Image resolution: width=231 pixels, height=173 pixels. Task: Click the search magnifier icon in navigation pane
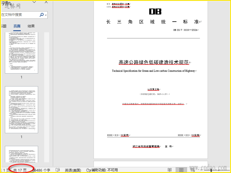42,15
